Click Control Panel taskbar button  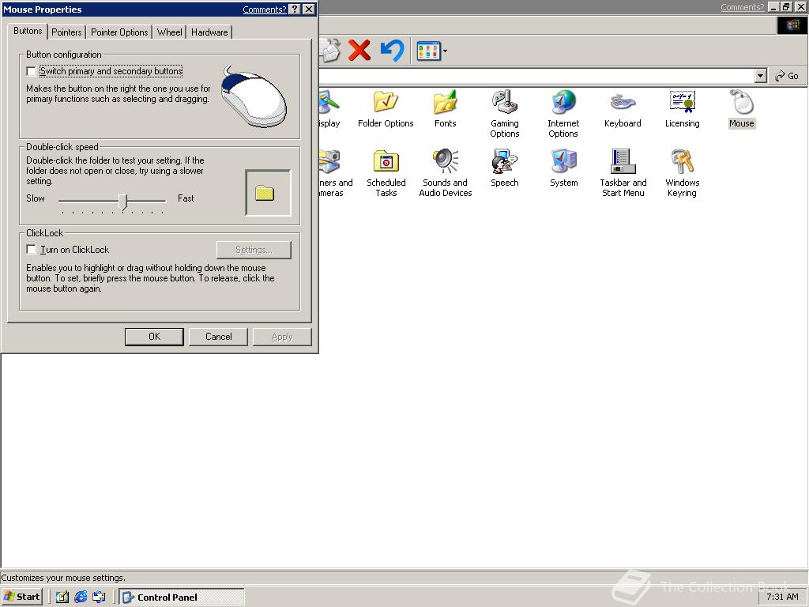coord(181,597)
